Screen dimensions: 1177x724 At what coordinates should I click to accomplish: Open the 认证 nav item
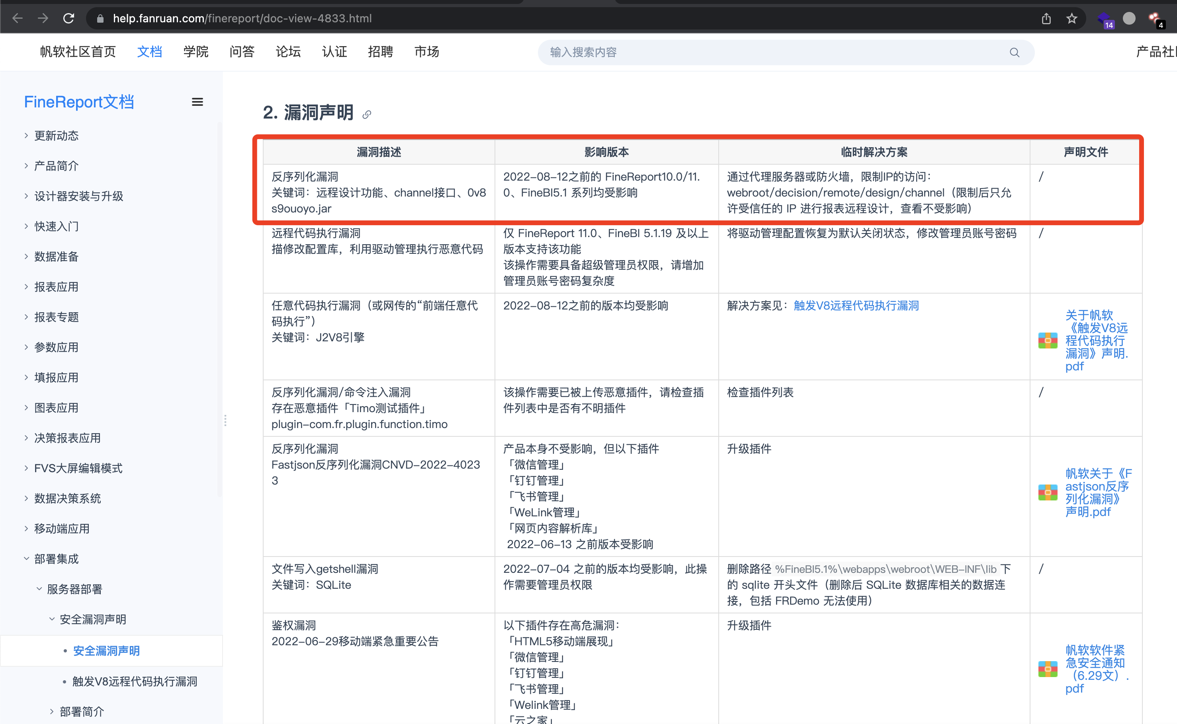pos(334,52)
